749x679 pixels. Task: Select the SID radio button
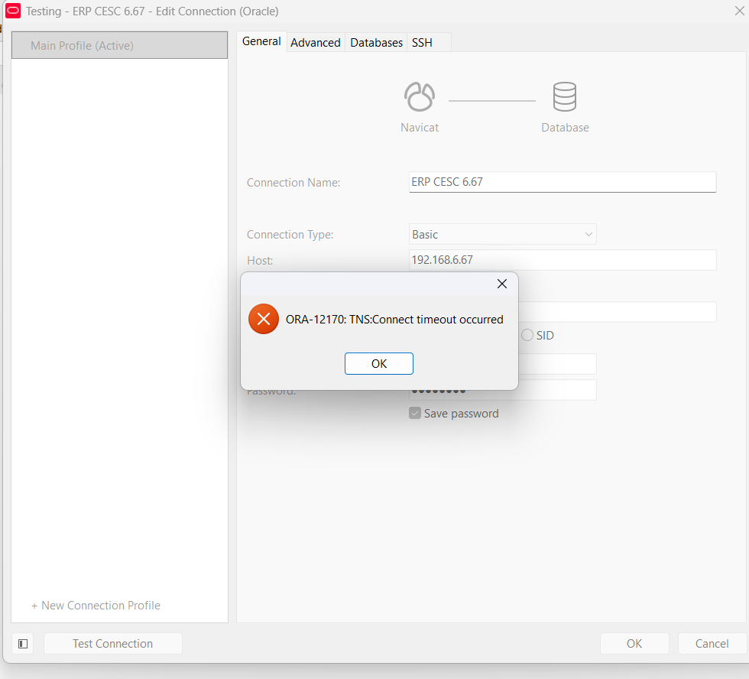click(527, 335)
